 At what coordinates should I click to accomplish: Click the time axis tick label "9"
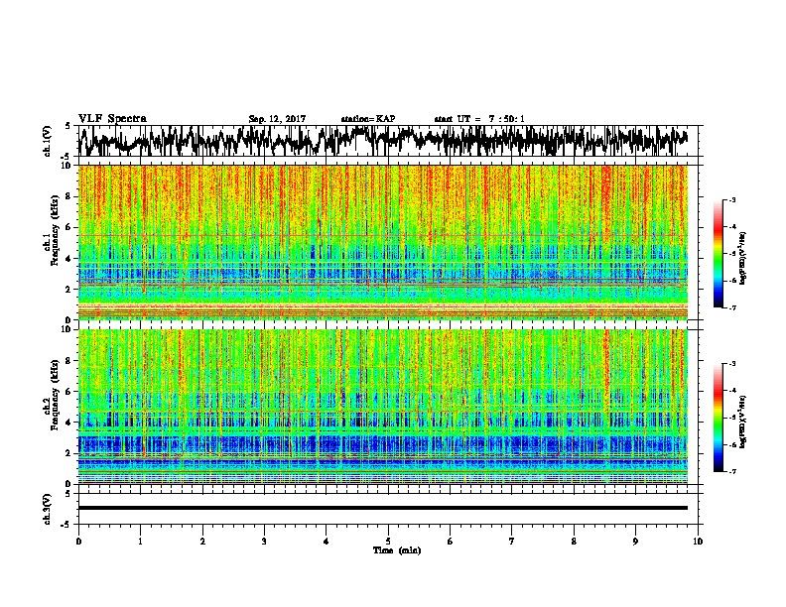pyautogui.click(x=635, y=542)
